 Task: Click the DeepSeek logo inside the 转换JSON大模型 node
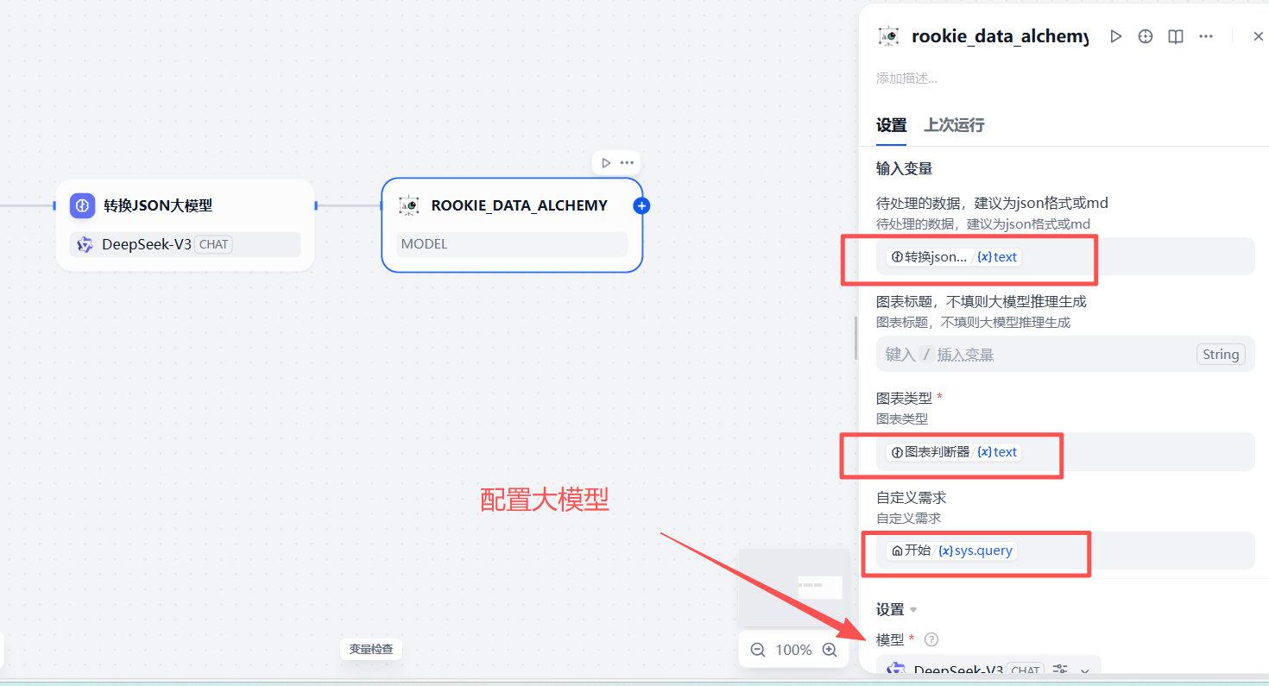pyautogui.click(x=85, y=244)
